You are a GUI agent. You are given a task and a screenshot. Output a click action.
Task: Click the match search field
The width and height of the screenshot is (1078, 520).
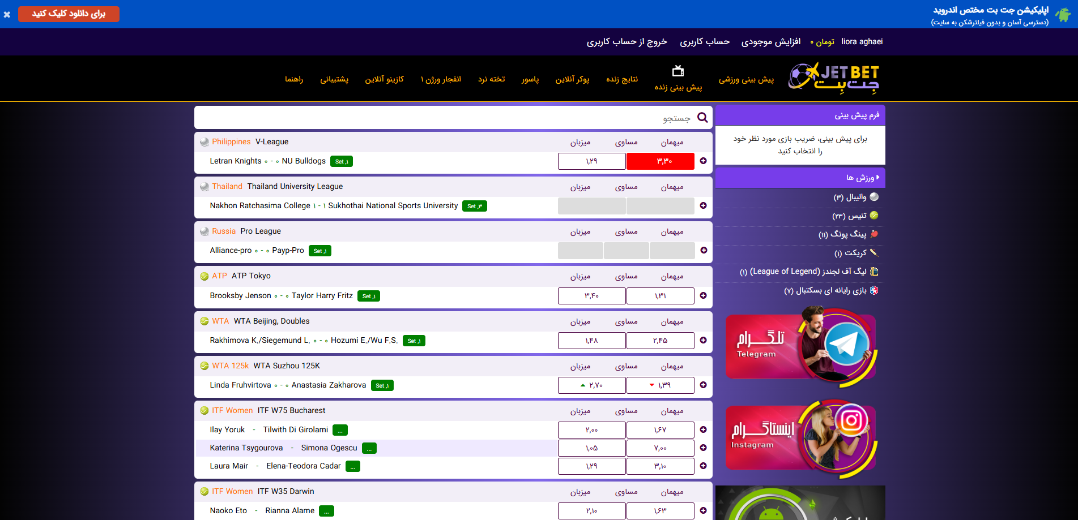[442, 118]
